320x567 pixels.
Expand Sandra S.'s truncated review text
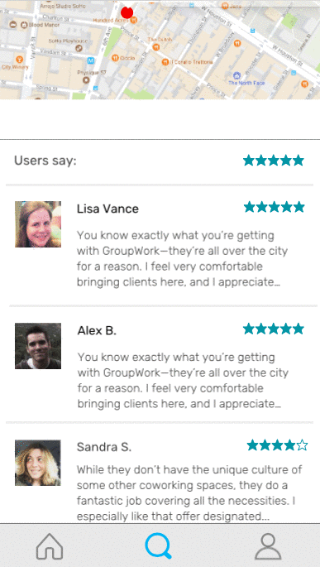(x=187, y=493)
